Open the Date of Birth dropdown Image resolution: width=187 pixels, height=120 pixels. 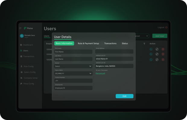(x=73, y=73)
